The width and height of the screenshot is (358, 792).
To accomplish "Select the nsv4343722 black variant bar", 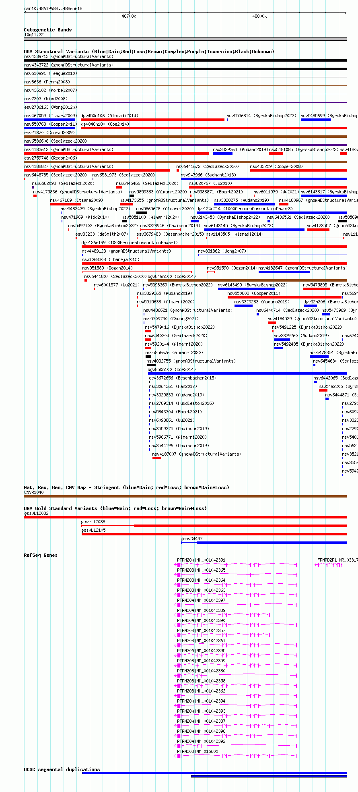I will point(185,69).
